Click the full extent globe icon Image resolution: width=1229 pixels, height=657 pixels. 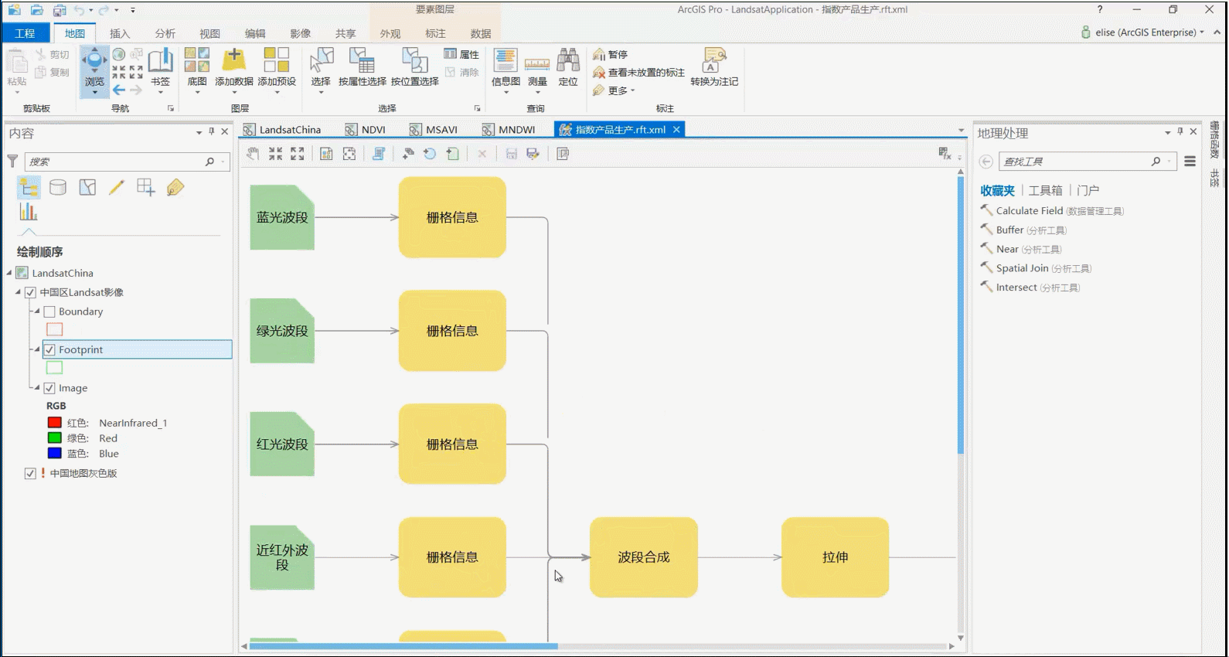pos(119,55)
